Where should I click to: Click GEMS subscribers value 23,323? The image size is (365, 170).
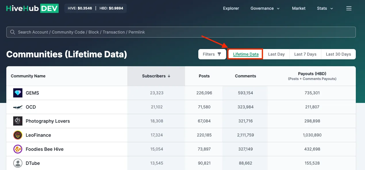[x=157, y=93]
